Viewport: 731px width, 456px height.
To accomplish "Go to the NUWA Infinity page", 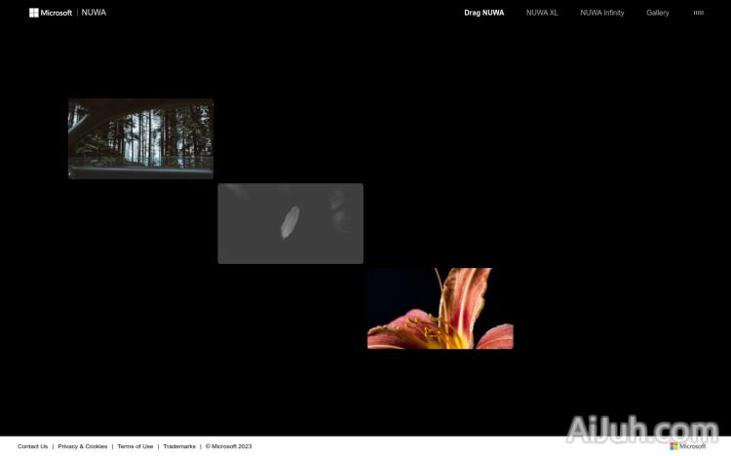I will [x=601, y=13].
